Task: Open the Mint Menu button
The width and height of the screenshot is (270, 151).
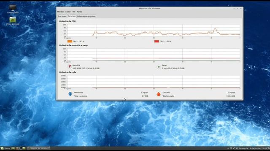Action: click(5, 148)
